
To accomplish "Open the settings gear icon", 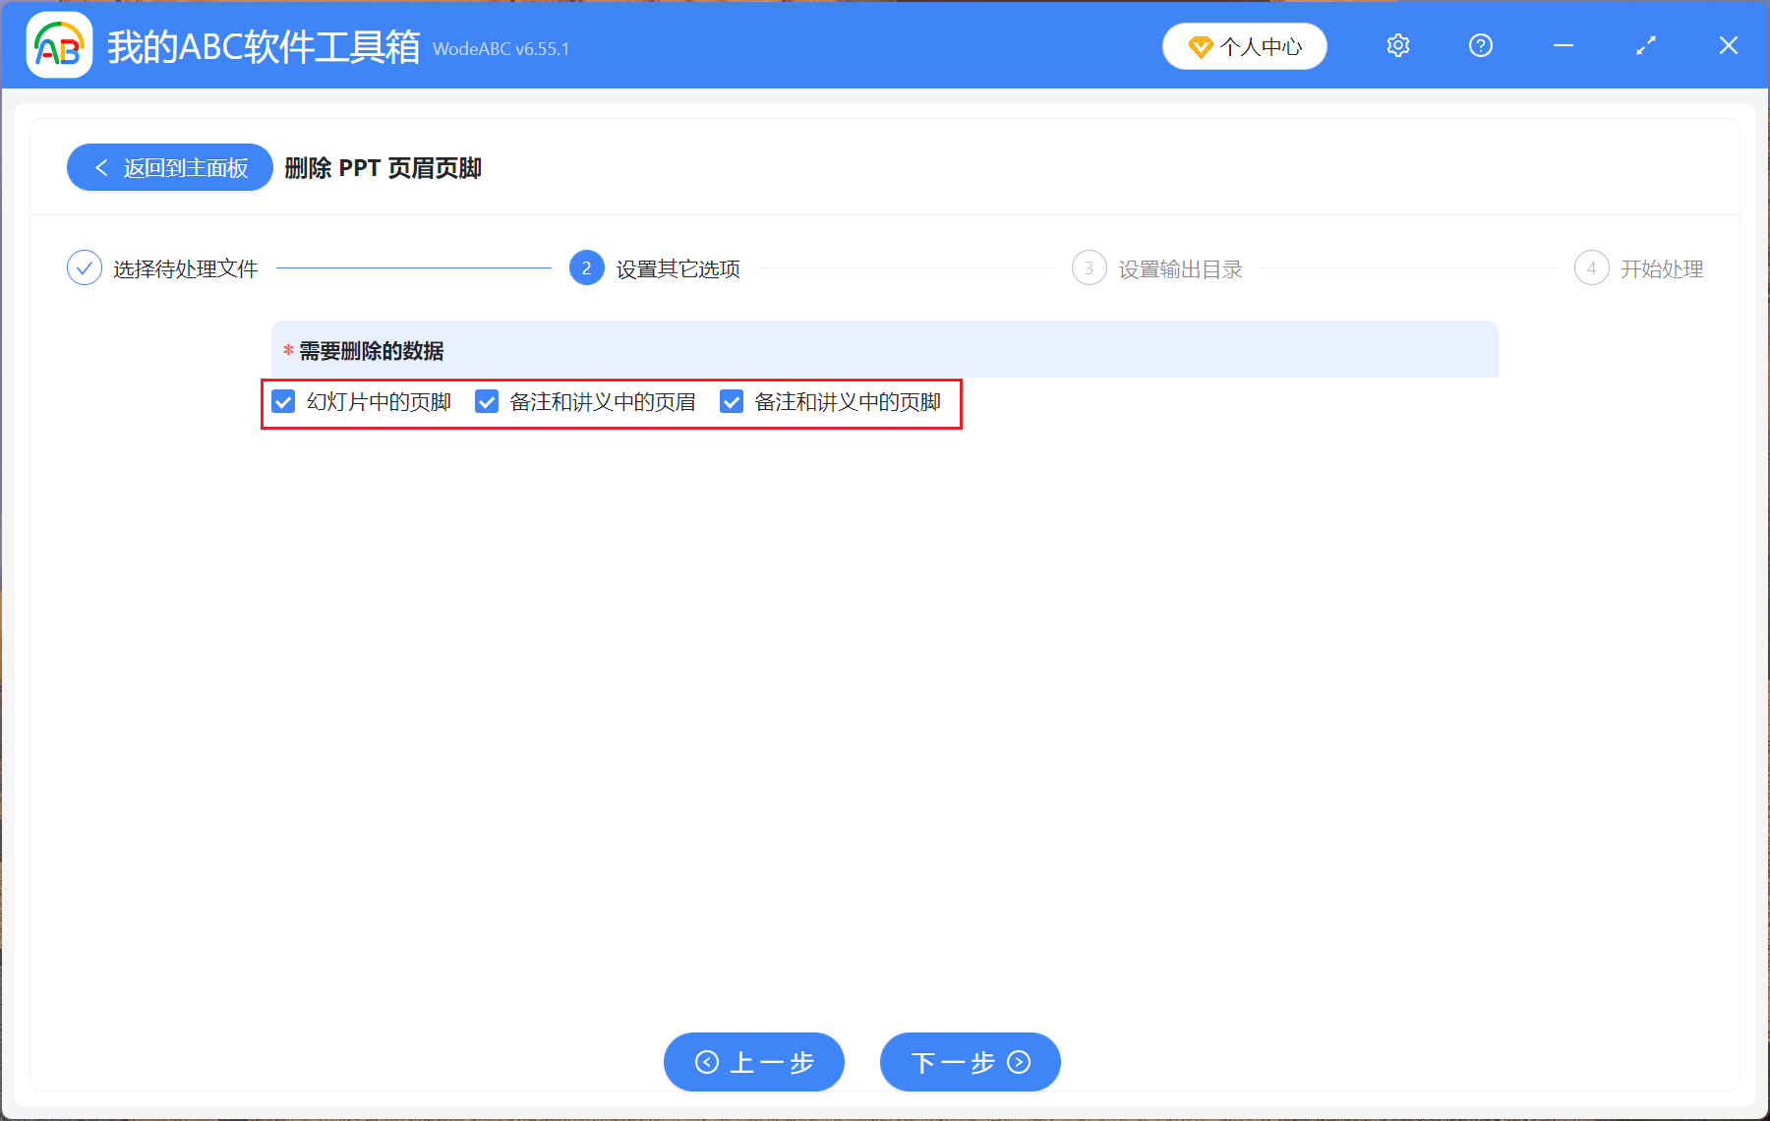I will 1397,45.
